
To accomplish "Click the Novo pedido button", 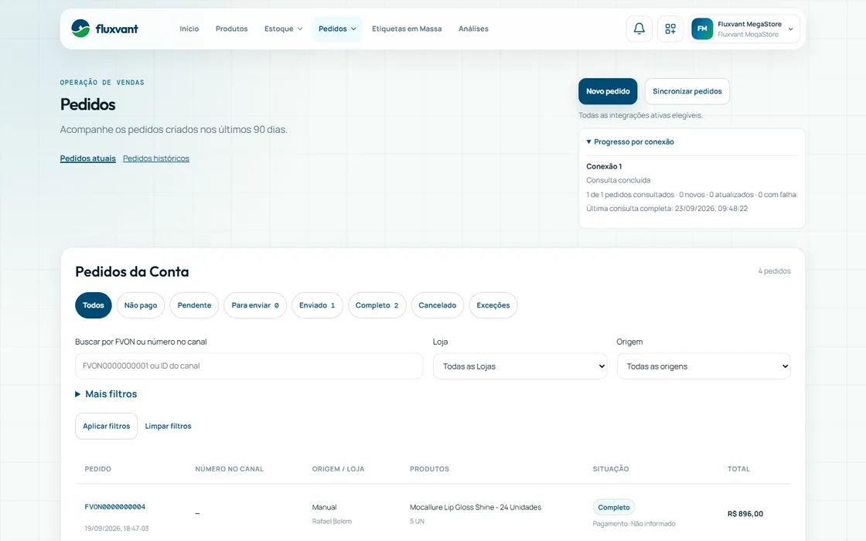I will point(608,91).
